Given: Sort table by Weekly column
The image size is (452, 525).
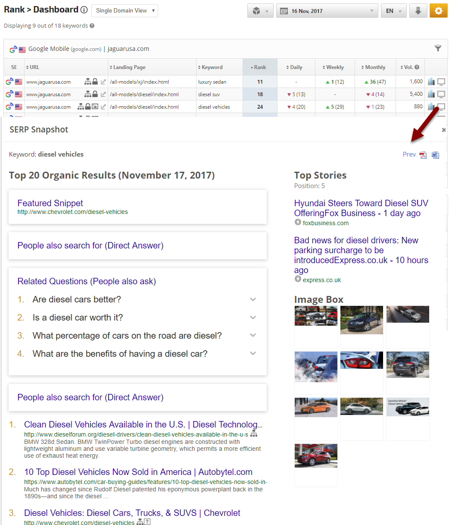Looking at the screenshot, I should coord(333,67).
